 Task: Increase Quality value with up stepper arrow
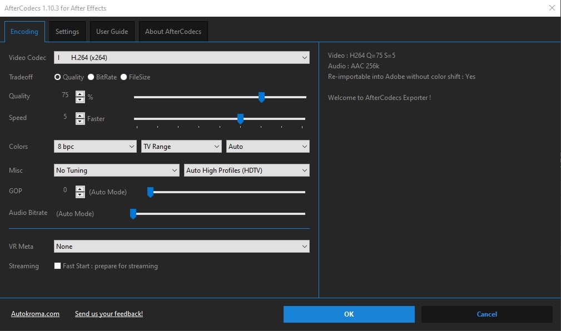click(80, 93)
